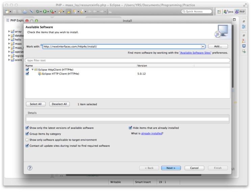Viewport: 251px width, 193px height.
Task: Click the Outline view icon in right trim
Action: [244, 27]
